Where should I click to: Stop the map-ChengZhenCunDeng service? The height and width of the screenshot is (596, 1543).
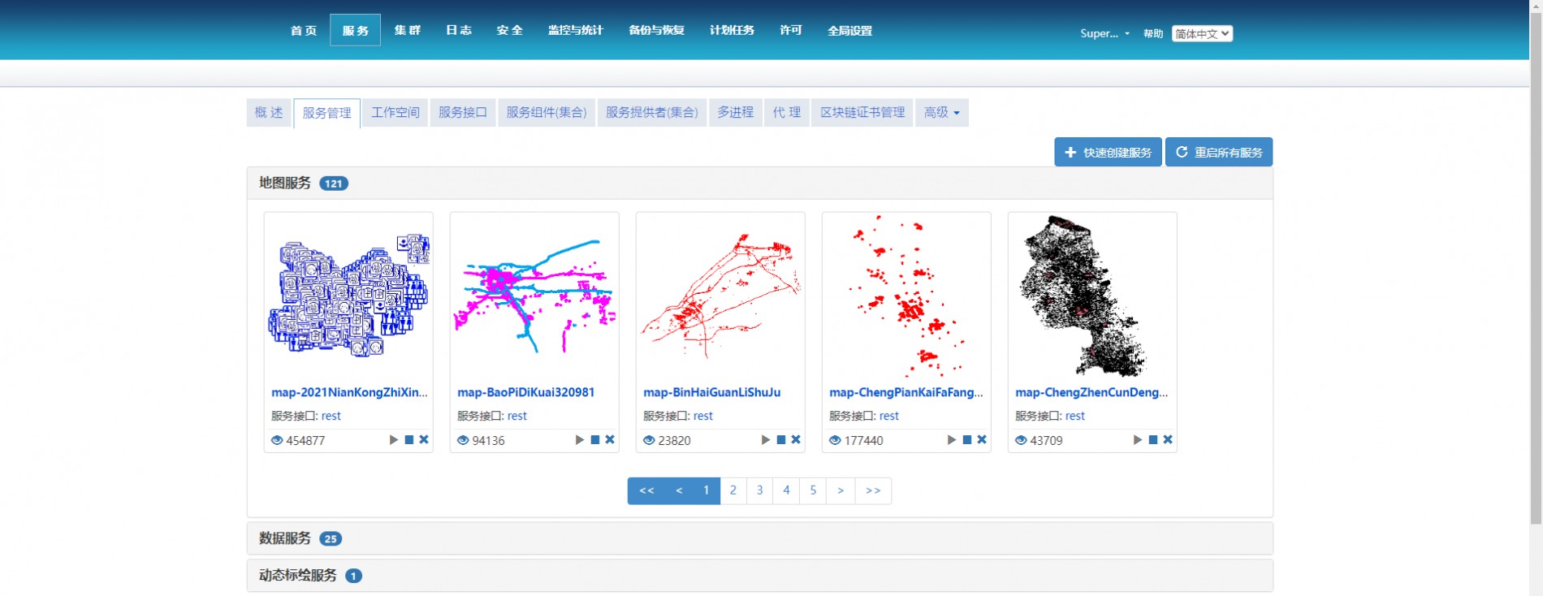[x=1153, y=440]
